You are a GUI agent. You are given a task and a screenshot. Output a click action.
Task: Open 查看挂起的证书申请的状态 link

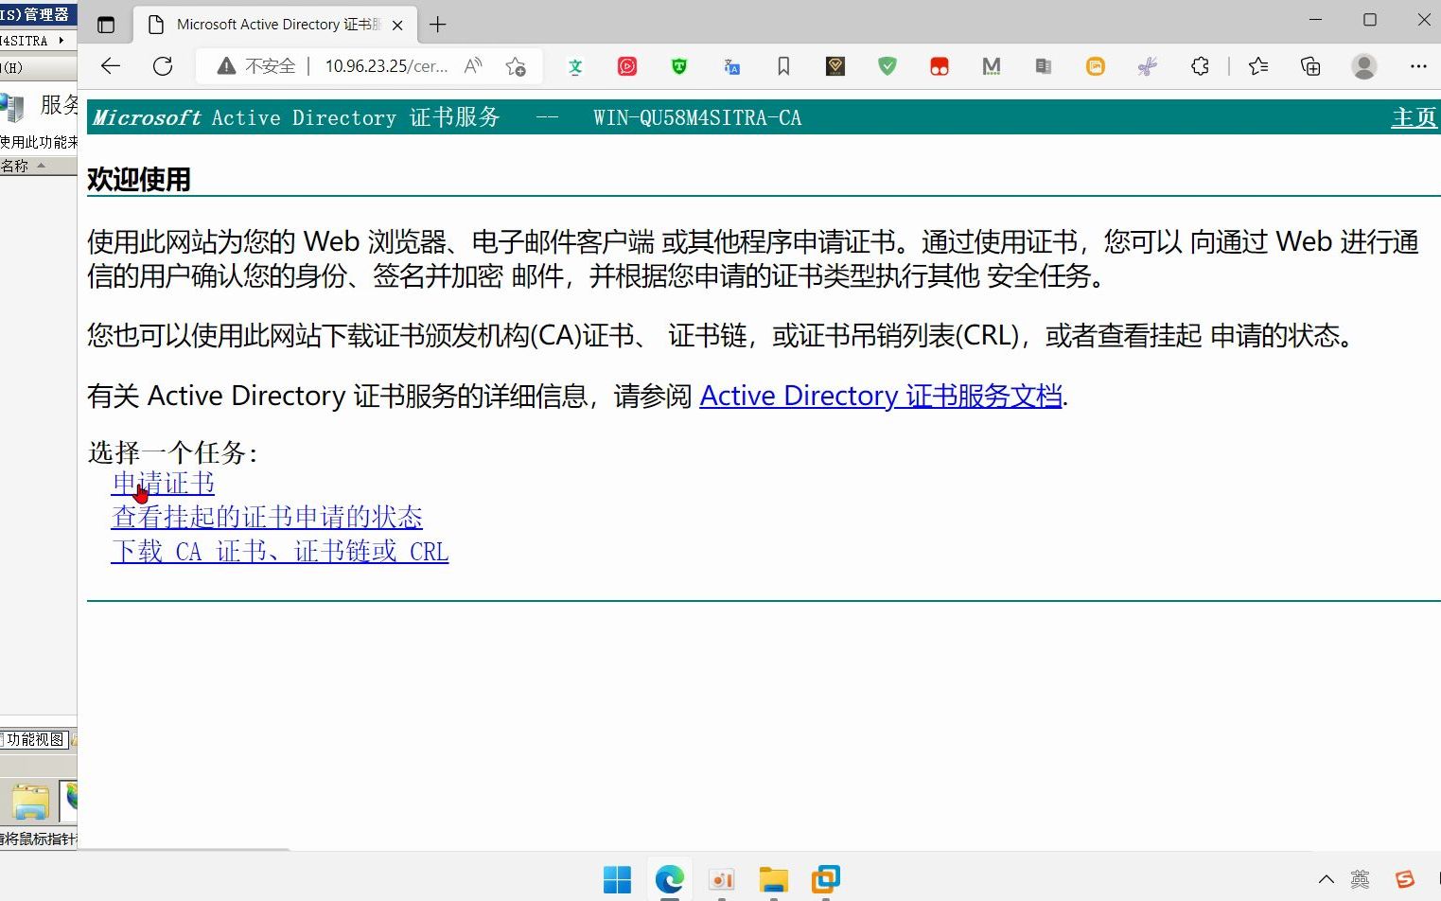point(267,517)
